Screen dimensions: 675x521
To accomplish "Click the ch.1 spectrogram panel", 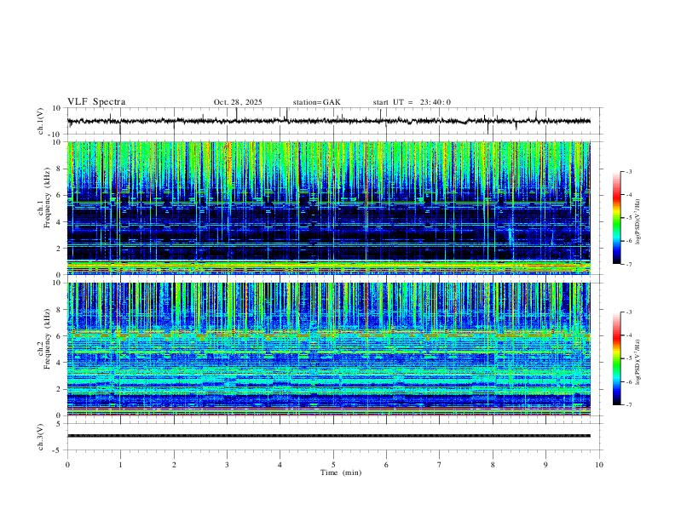I will [x=328, y=208].
